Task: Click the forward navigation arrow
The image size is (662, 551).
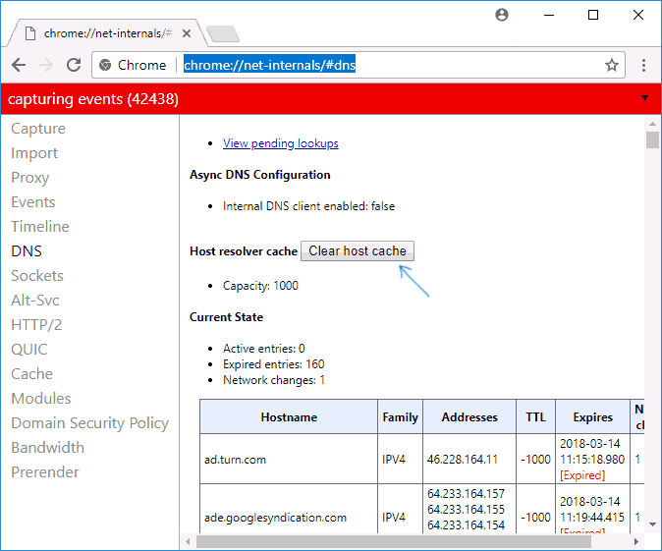Action: coord(46,65)
